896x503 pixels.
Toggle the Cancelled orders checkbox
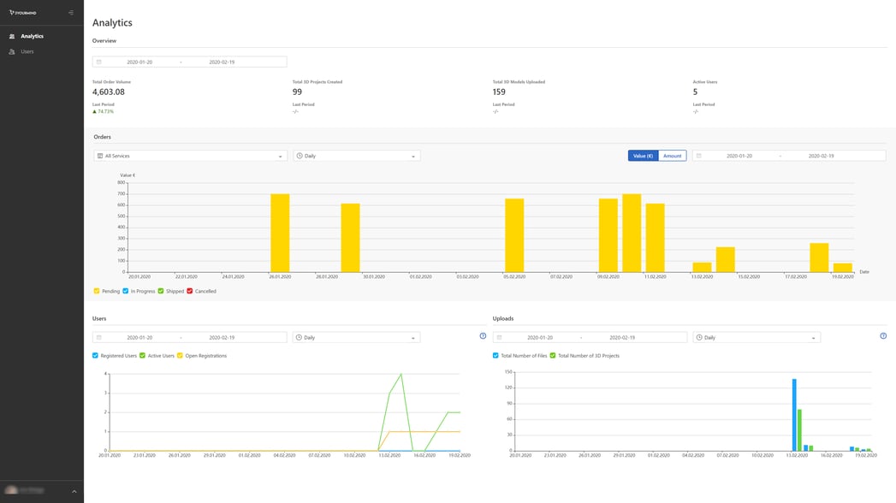coord(190,291)
